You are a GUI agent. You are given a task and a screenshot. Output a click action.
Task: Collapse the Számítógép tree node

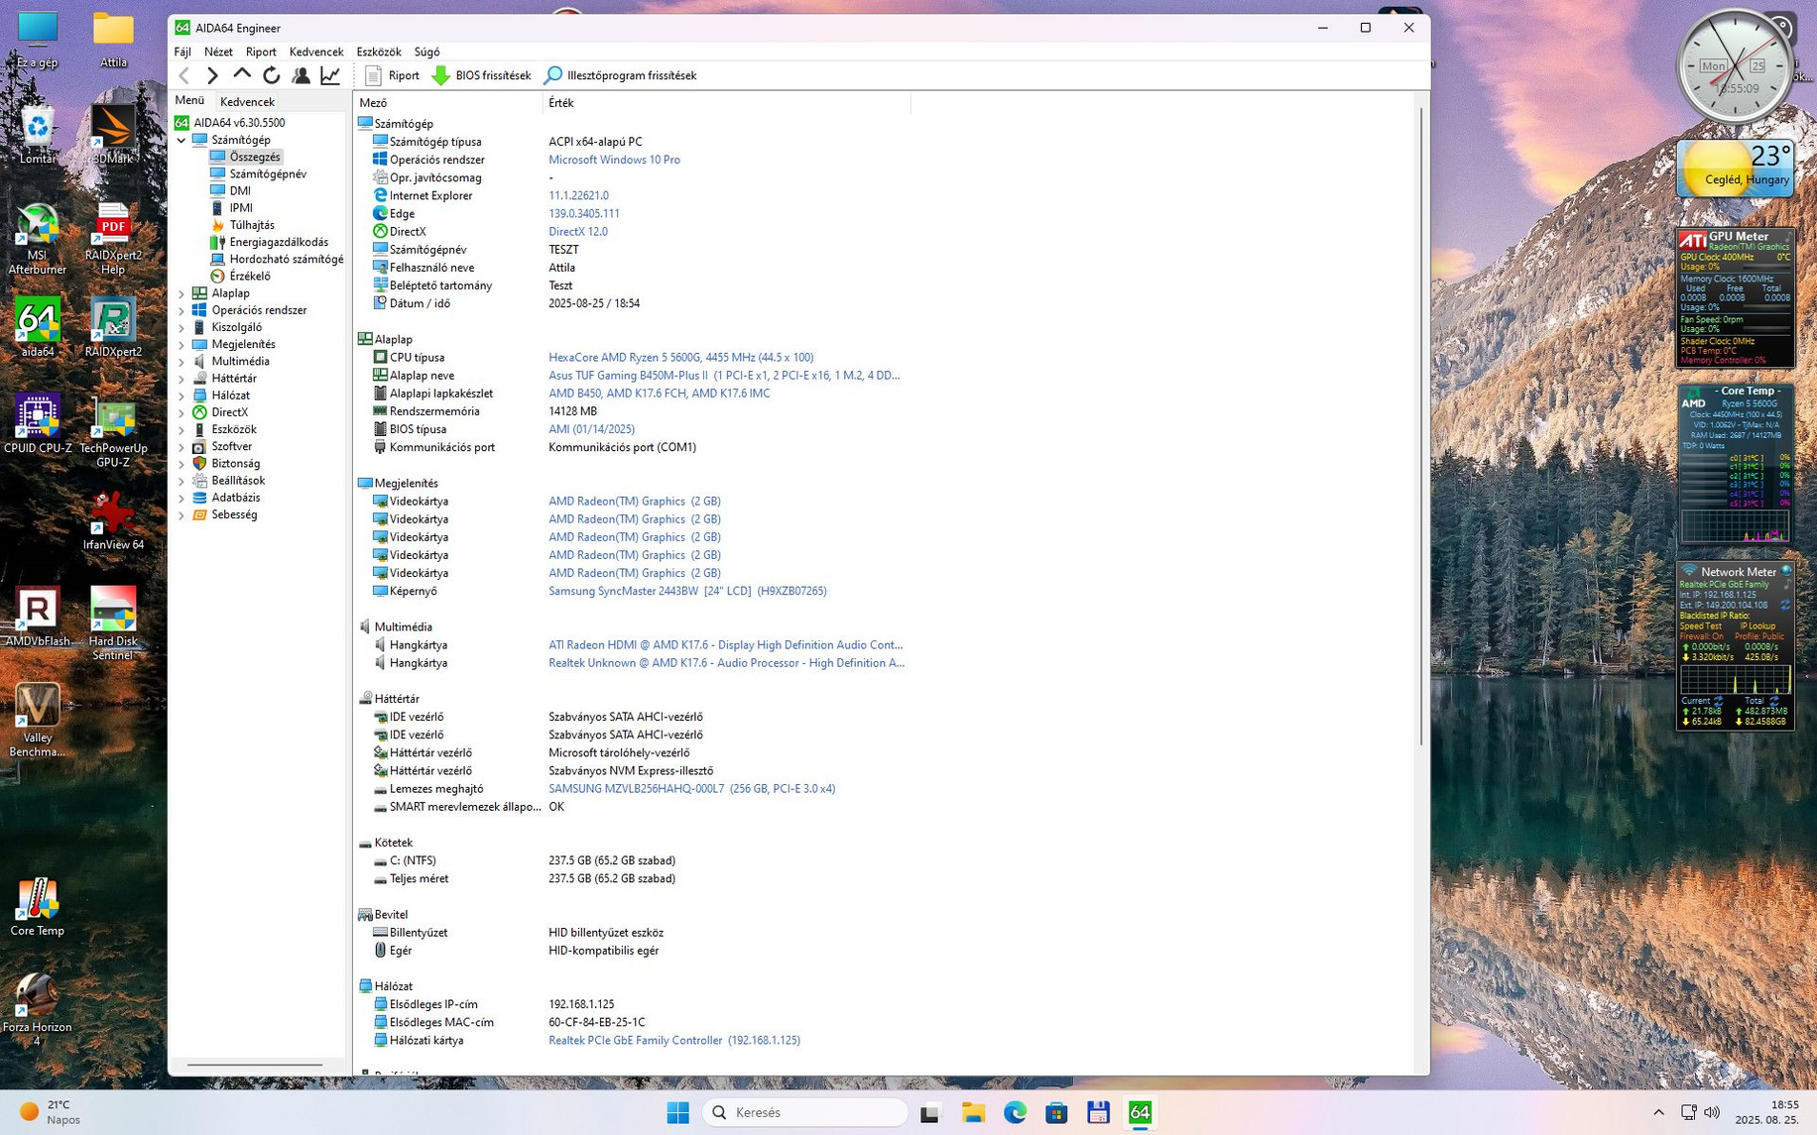[182, 141]
